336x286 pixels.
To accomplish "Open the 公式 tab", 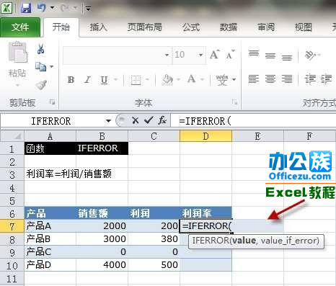I will (191, 27).
